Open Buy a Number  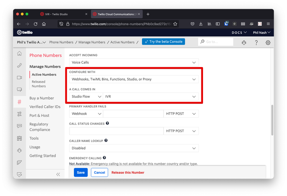42,98
